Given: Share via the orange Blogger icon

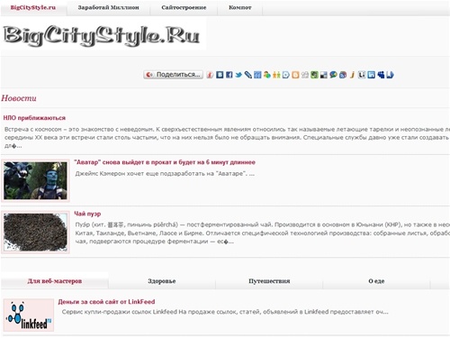Looking at the screenshot, I should pyautogui.click(x=295, y=75).
